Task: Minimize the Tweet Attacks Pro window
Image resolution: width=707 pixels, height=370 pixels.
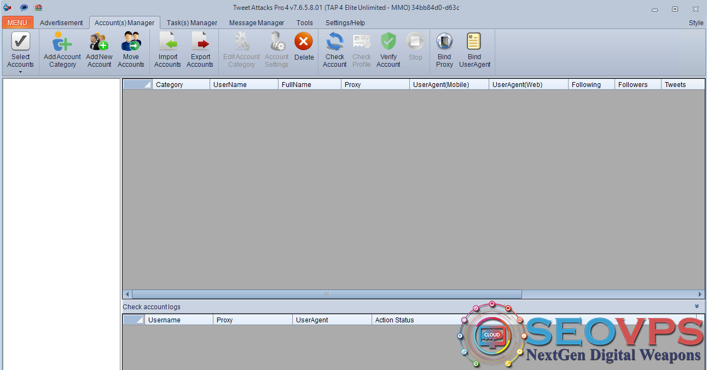Action: point(655,9)
